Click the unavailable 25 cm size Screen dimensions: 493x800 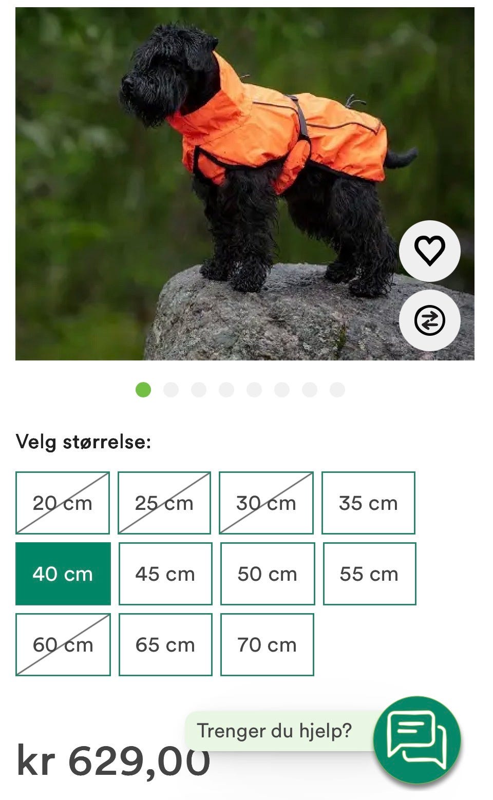click(x=164, y=503)
